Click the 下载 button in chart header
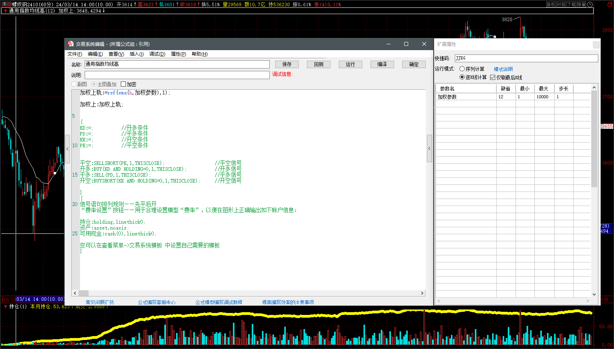Image resolution: width=614 pixels, height=349 pixels. click(571, 4)
